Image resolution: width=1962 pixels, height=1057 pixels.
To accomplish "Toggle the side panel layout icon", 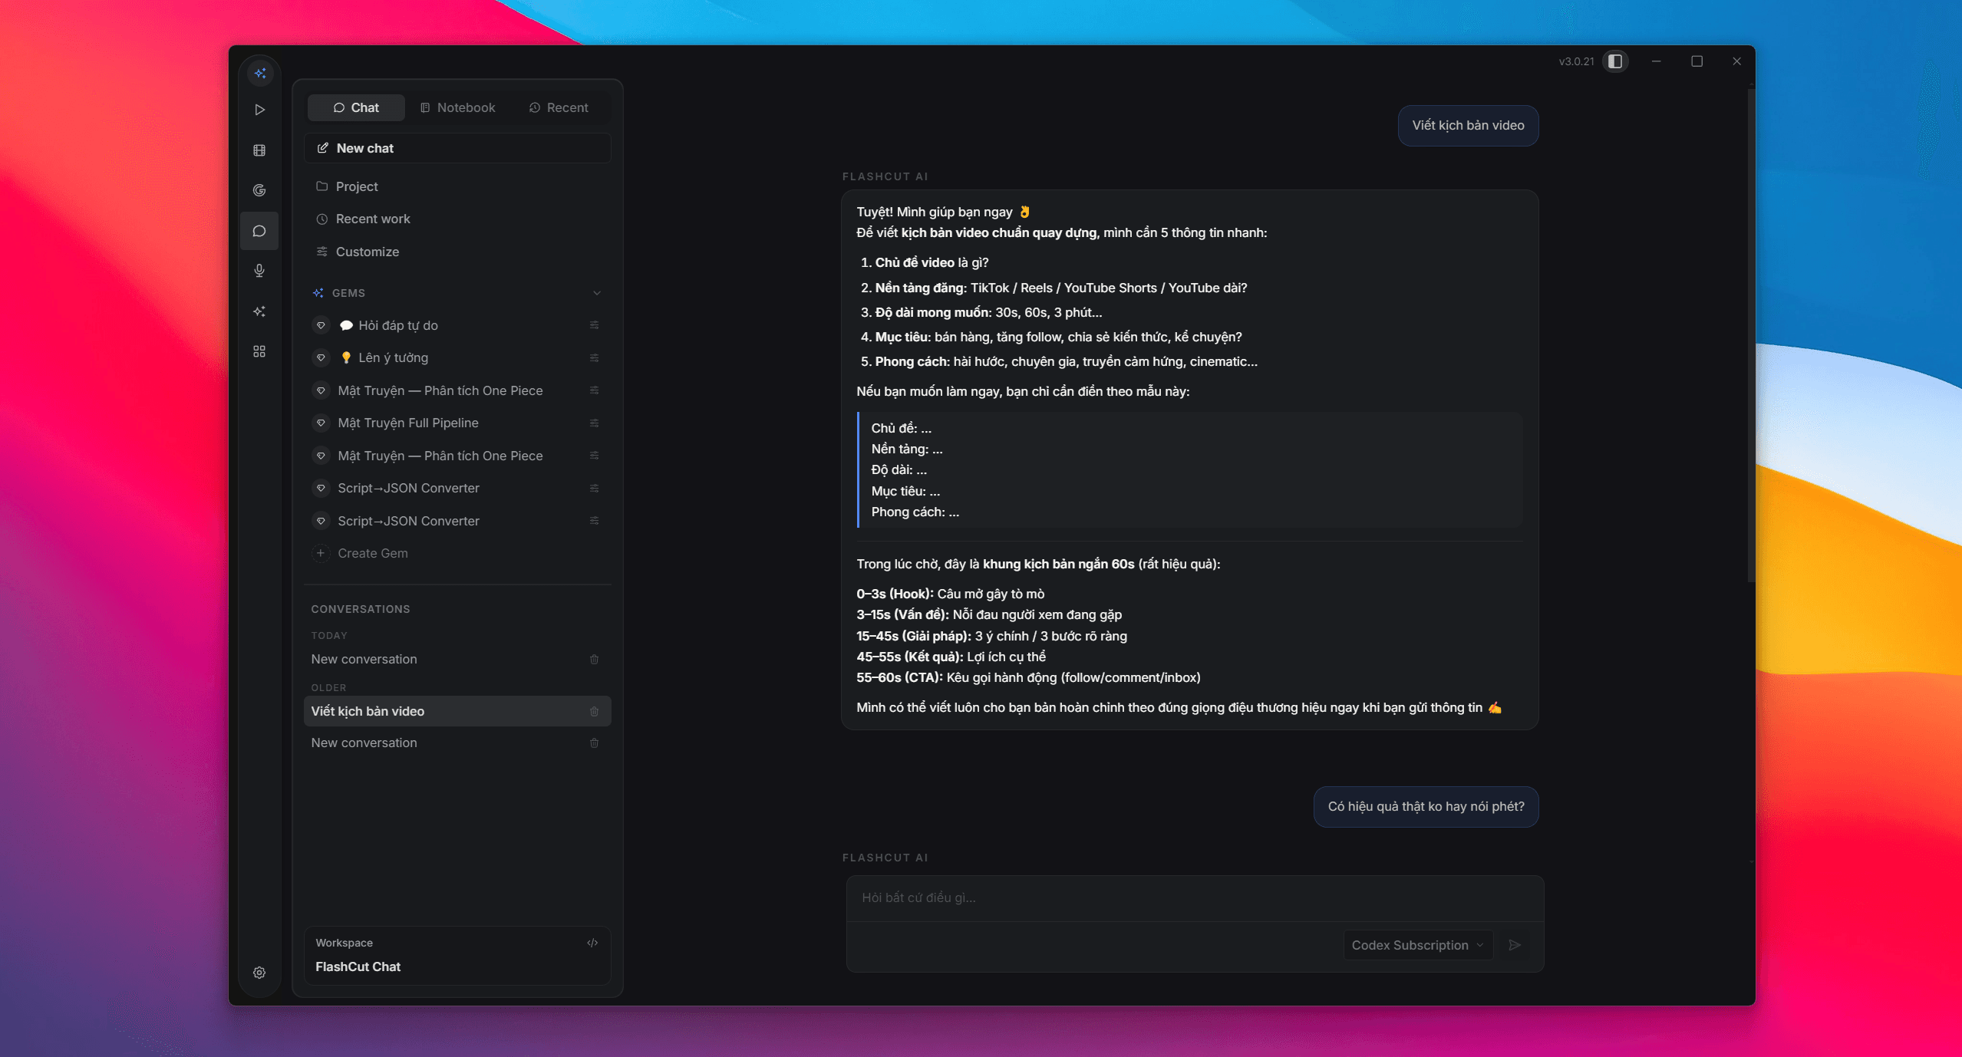I will click(x=1615, y=61).
